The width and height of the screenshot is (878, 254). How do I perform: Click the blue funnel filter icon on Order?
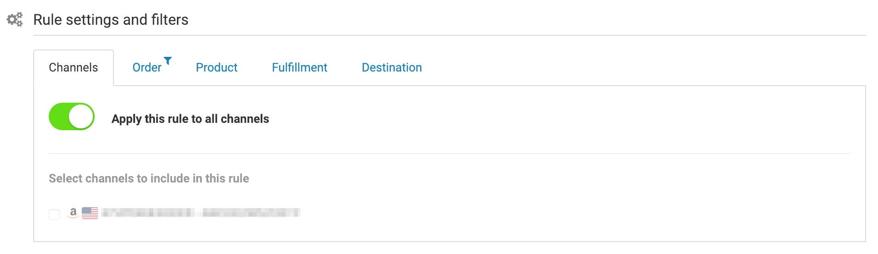click(x=168, y=61)
